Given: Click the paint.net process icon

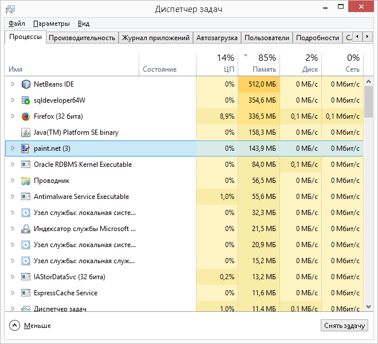Looking at the screenshot, I should point(26,148).
